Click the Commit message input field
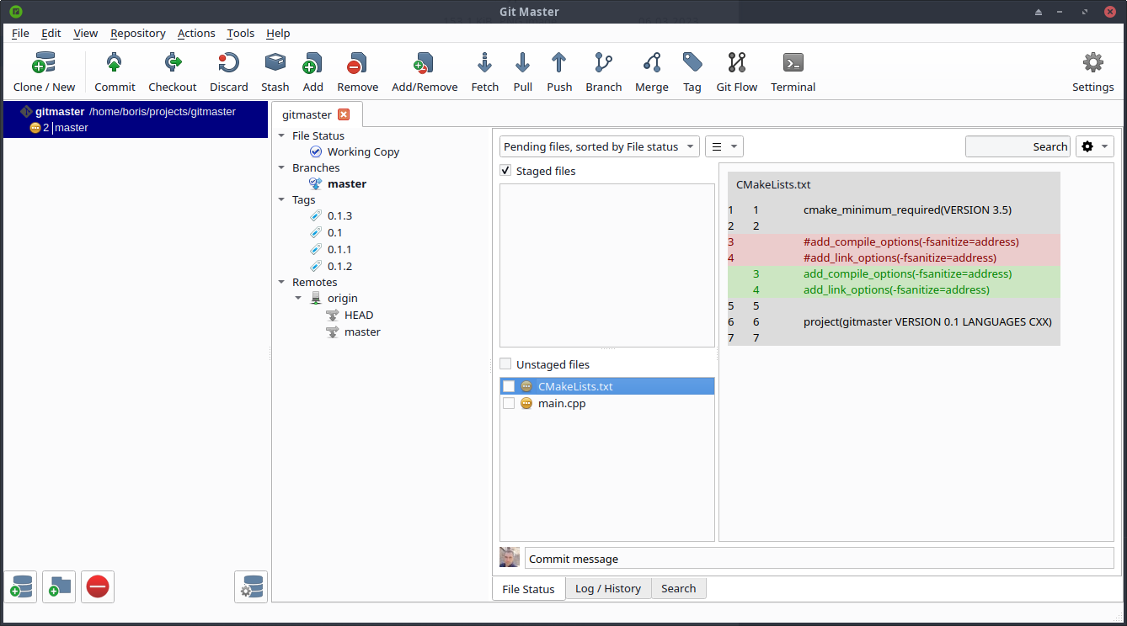This screenshot has height=626, width=1127. (x=819, y=558)
